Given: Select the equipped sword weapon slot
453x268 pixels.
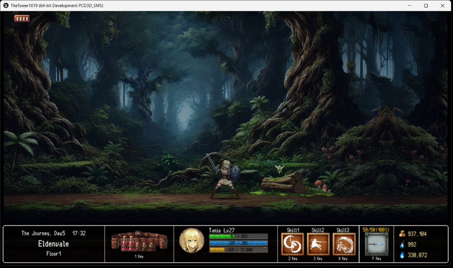Looking at the screenshot, I should [x=376, y=244].
